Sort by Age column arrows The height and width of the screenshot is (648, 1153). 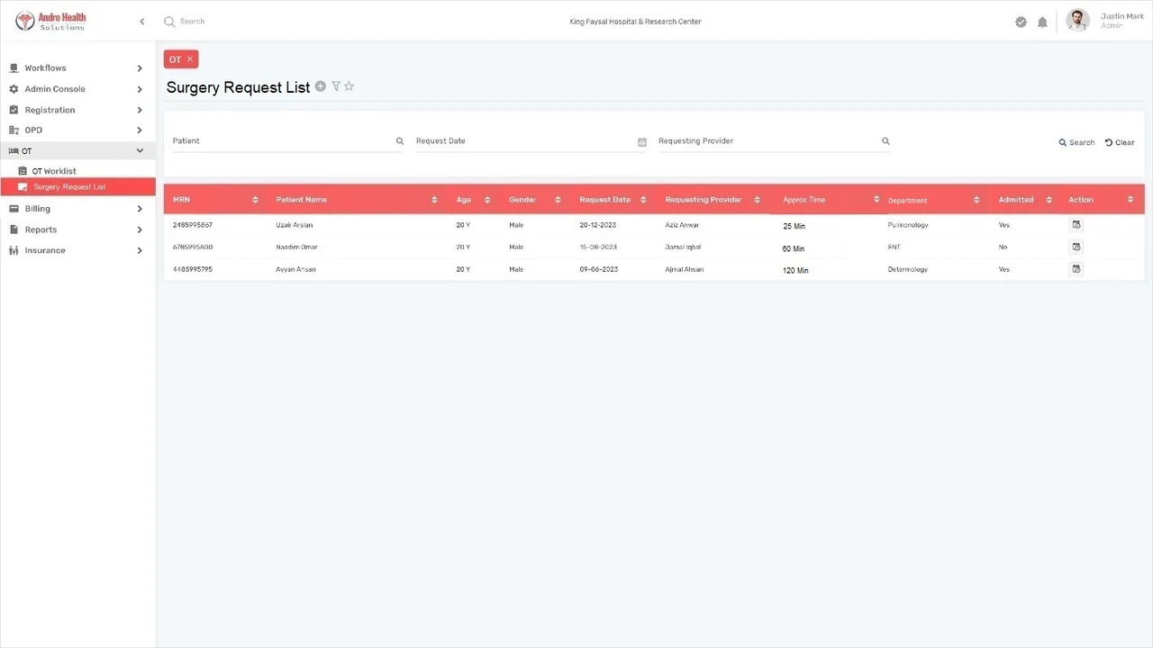tap(487, 200)
